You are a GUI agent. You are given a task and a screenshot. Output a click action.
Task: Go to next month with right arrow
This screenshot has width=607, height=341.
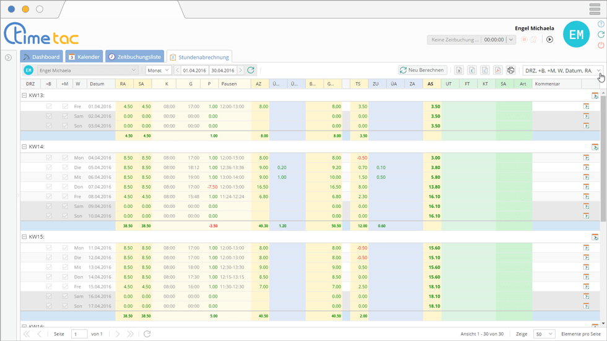(241, 71)
